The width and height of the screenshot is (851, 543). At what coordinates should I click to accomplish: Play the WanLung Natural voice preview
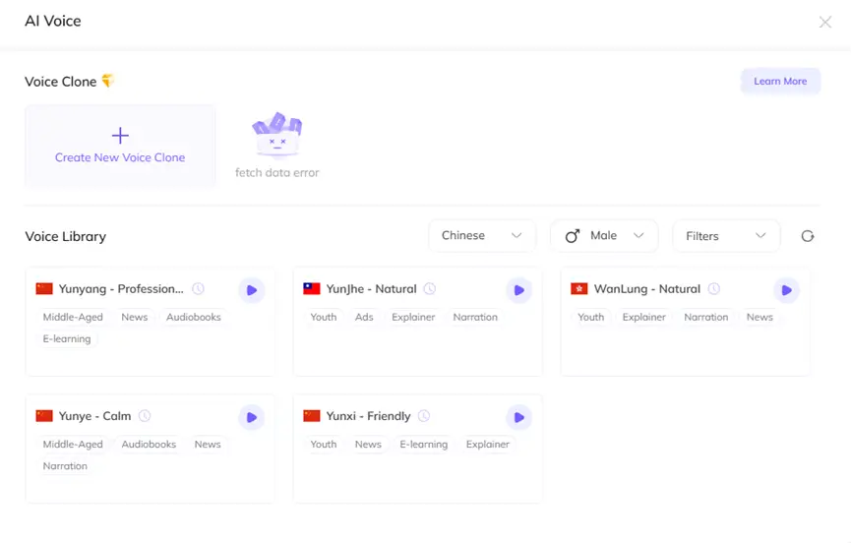point(785,290)
